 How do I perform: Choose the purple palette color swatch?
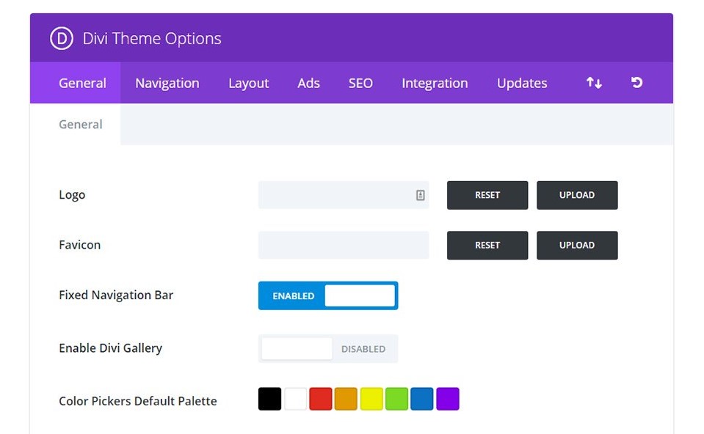(x=448, y=399)
